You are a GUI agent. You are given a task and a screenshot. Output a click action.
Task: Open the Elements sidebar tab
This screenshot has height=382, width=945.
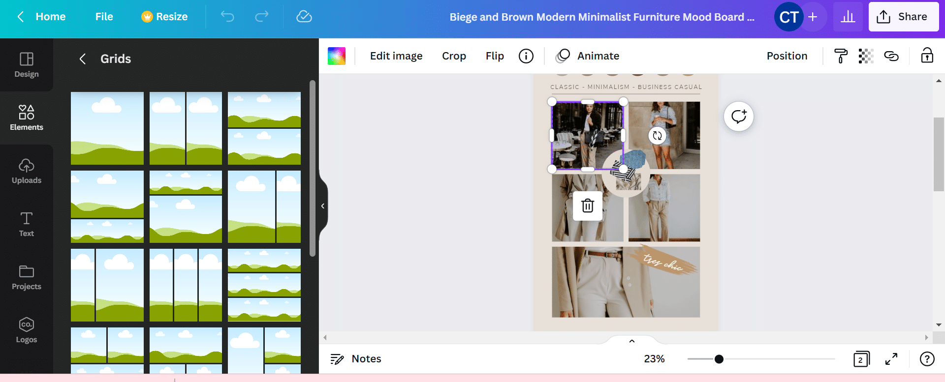click(x=27, y=118)
